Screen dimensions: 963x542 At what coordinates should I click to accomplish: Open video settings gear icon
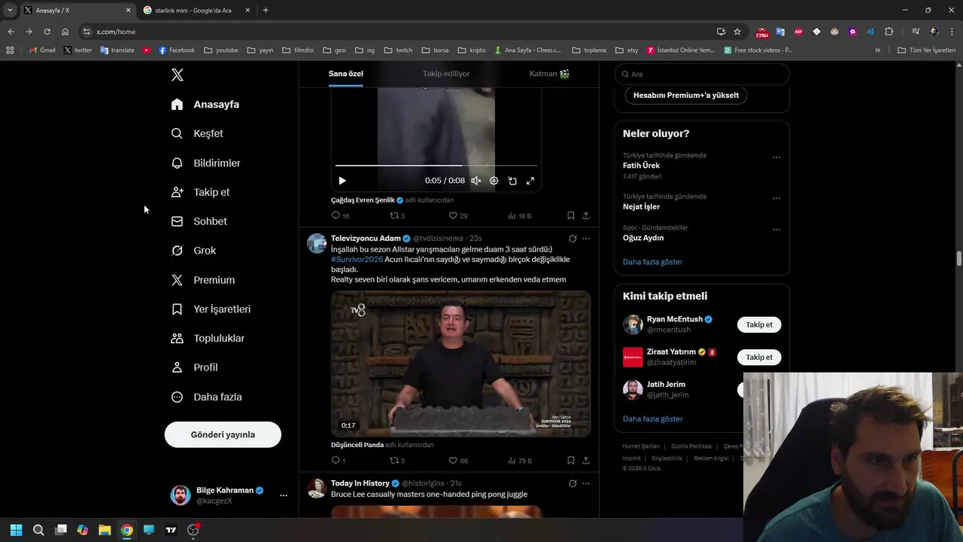[x=494, y=181]
